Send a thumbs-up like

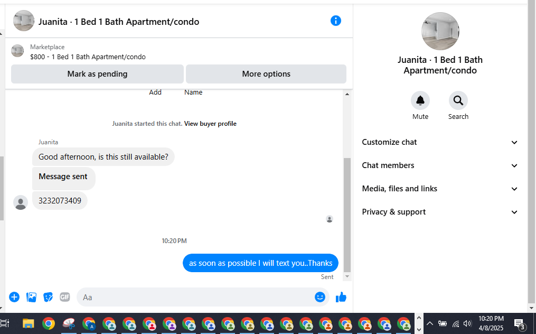[341, 297]
